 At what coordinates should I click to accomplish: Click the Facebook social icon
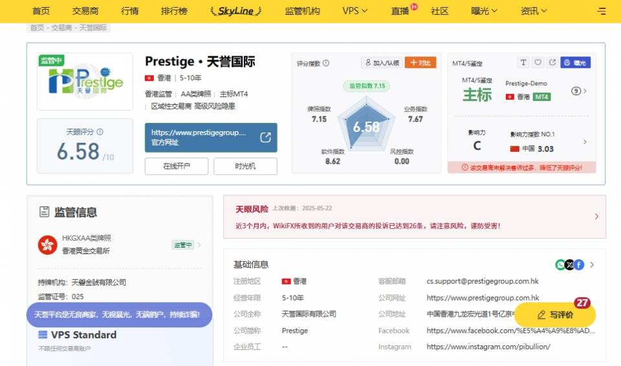pos(579,264)
